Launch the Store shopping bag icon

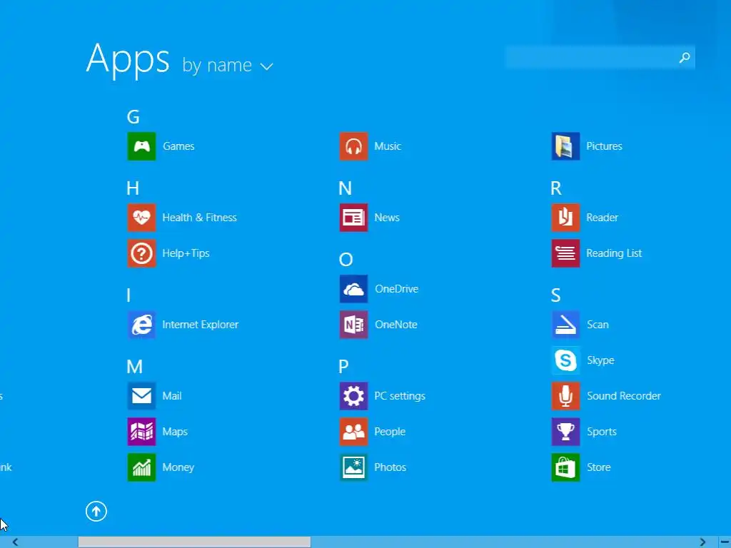coord(566,467)
